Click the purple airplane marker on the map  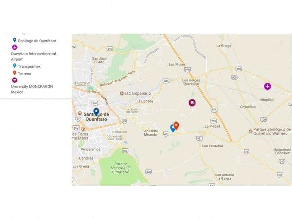point(267,87)
